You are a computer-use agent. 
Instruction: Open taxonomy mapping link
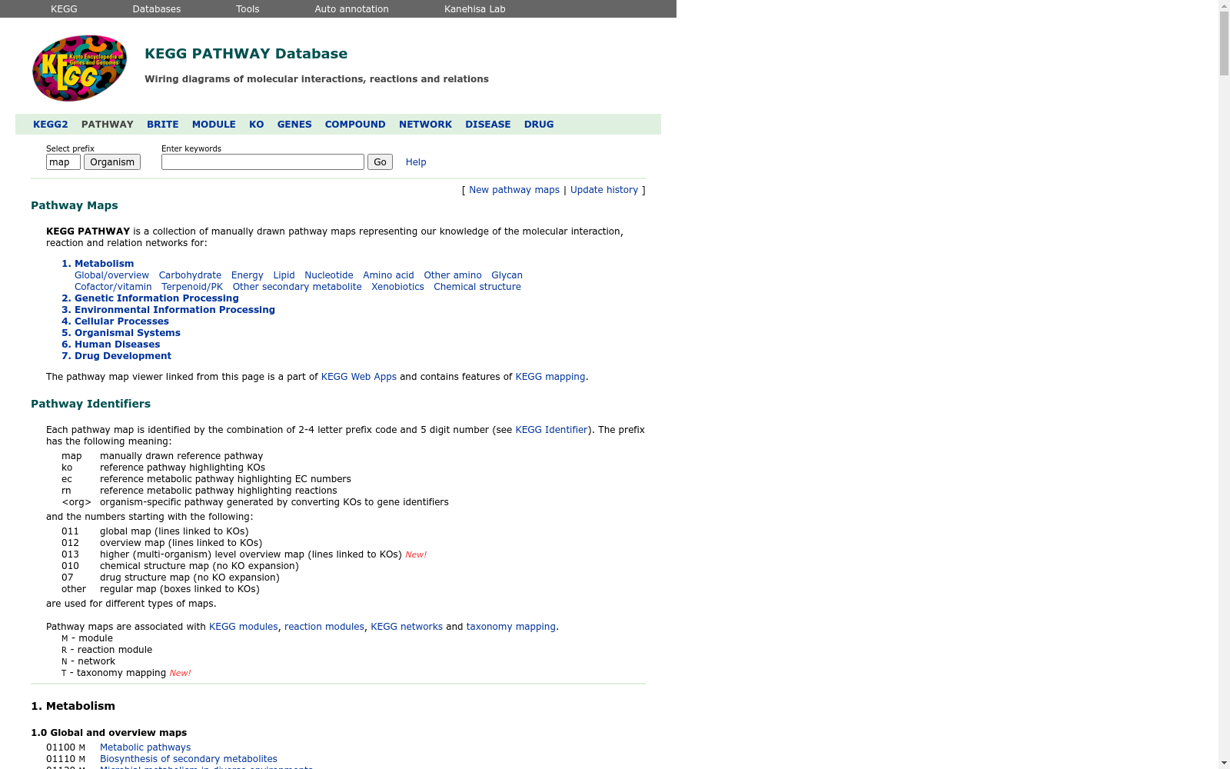(511, 627)
